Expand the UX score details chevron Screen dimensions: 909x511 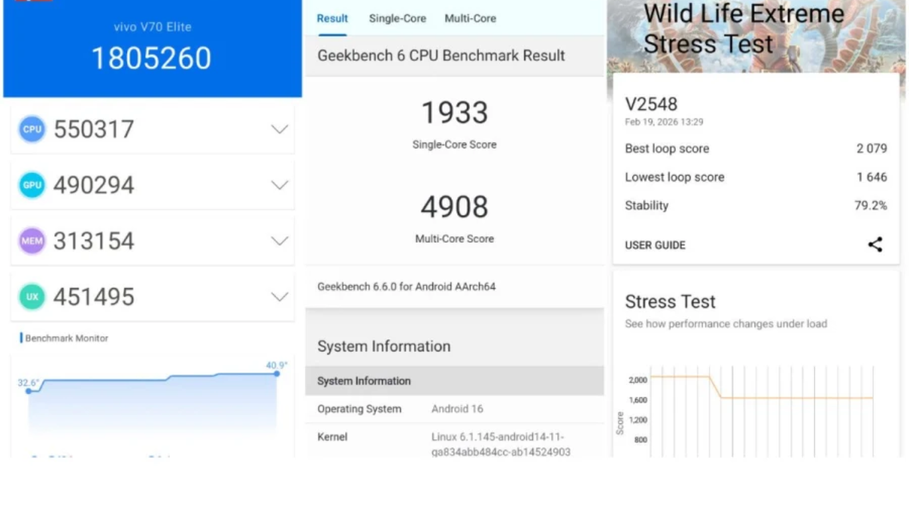[x=279, y=297]
